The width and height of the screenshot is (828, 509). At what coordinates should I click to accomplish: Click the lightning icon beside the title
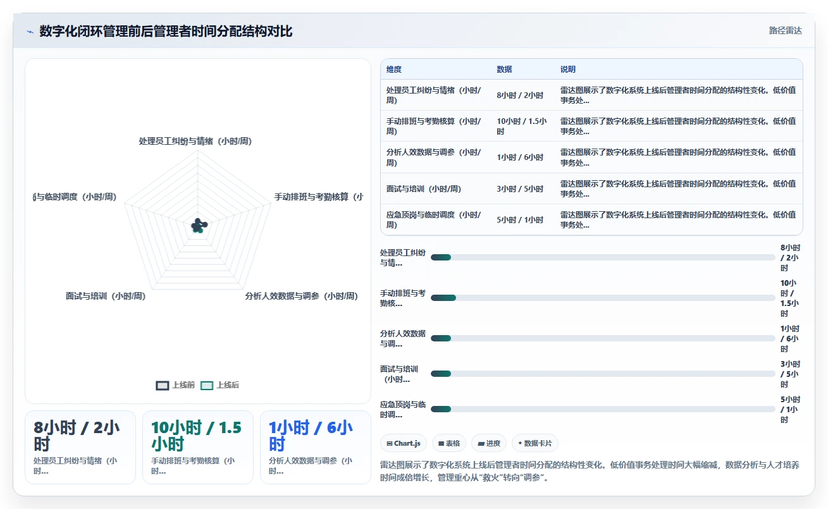[30, 31]
